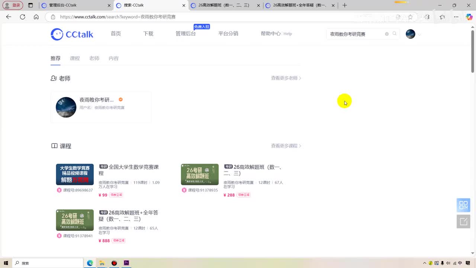
Task: Open 全国大学生数学竞赛课程 title
Action: click(129, 170)
